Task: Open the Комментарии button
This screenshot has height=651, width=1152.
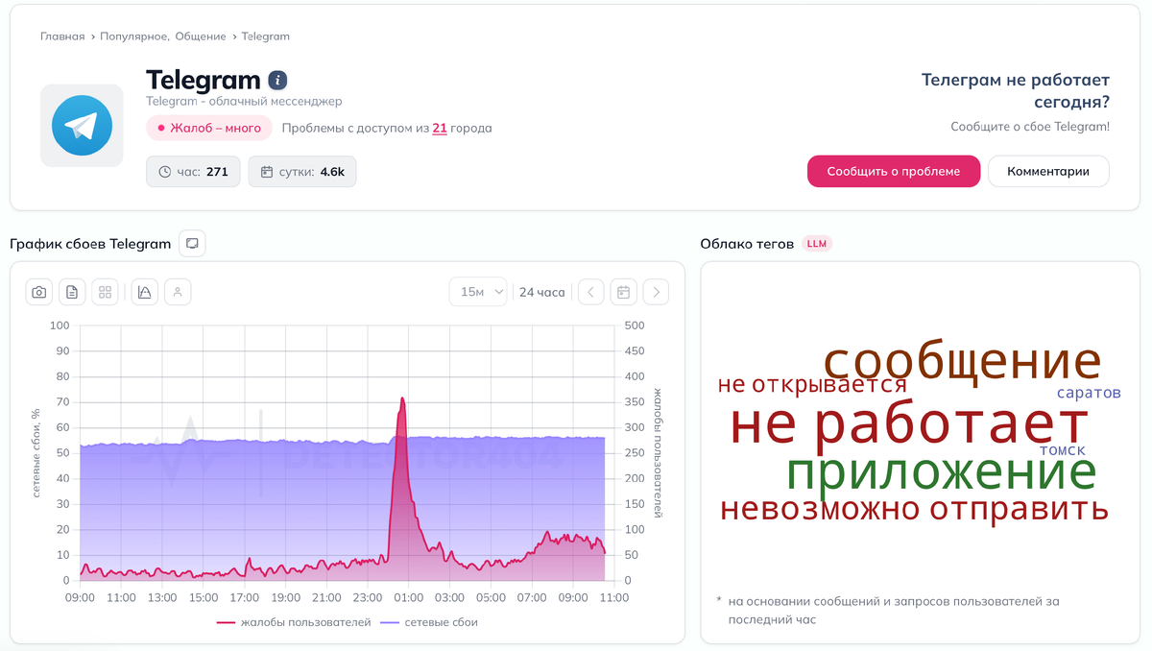Action: click(x=1048, y=171)
